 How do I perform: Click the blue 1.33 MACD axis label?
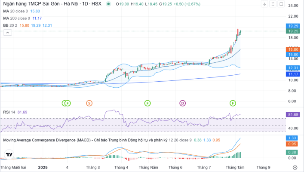292,138
